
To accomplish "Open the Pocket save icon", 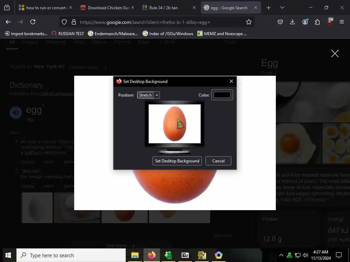I will pos(280,22).
